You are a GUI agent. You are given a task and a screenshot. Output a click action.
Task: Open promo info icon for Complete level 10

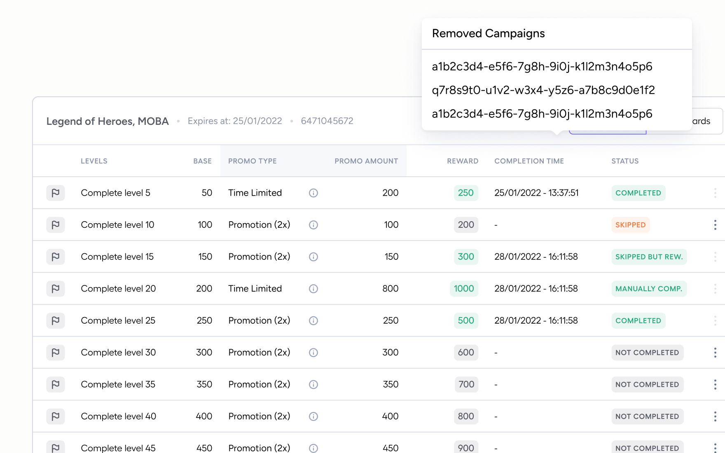point(313,225)
